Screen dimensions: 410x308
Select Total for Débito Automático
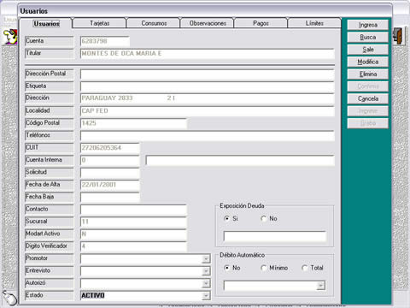pyautogui.click(x=305, y=268)
